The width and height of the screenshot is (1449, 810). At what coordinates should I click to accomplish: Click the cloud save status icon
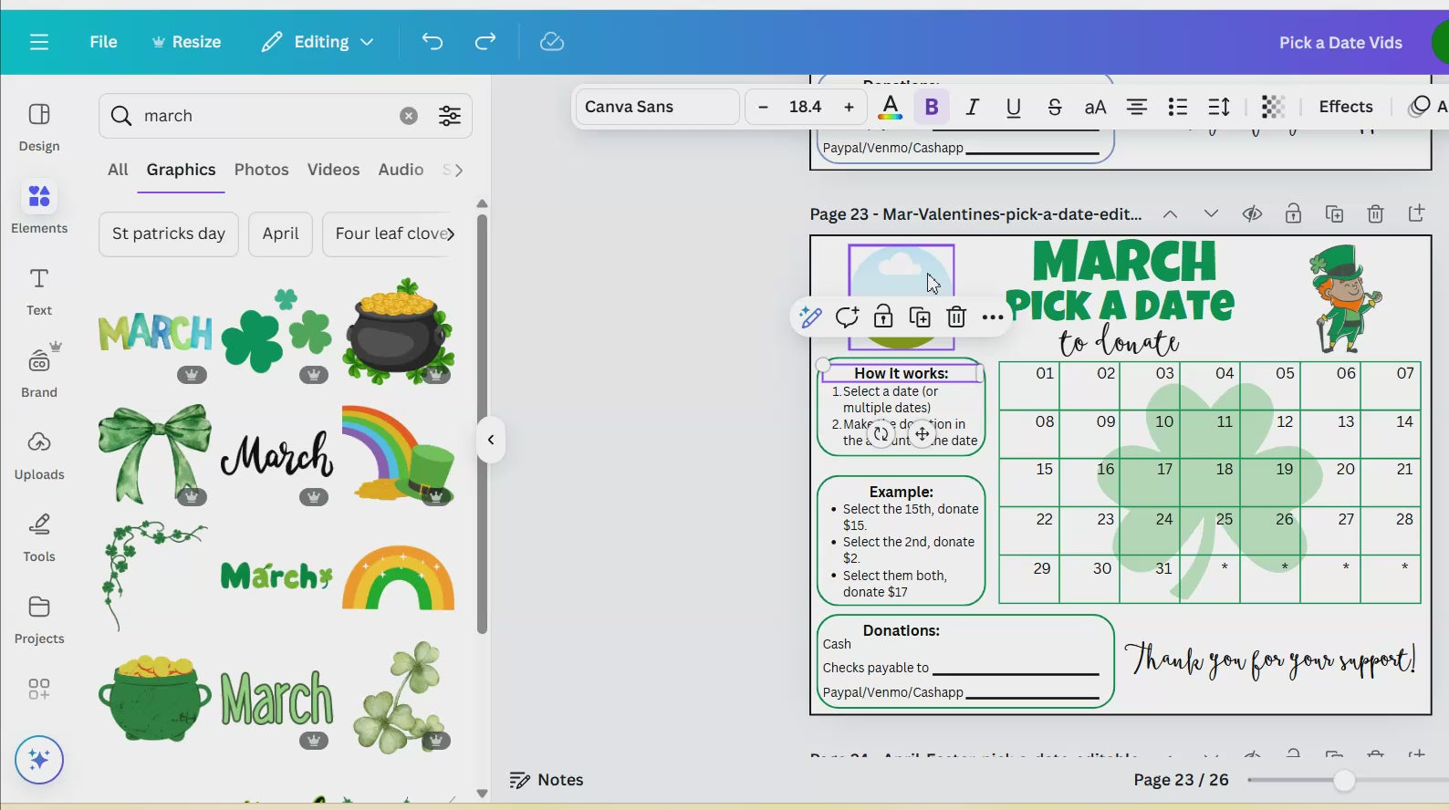[x=552, y=42]
